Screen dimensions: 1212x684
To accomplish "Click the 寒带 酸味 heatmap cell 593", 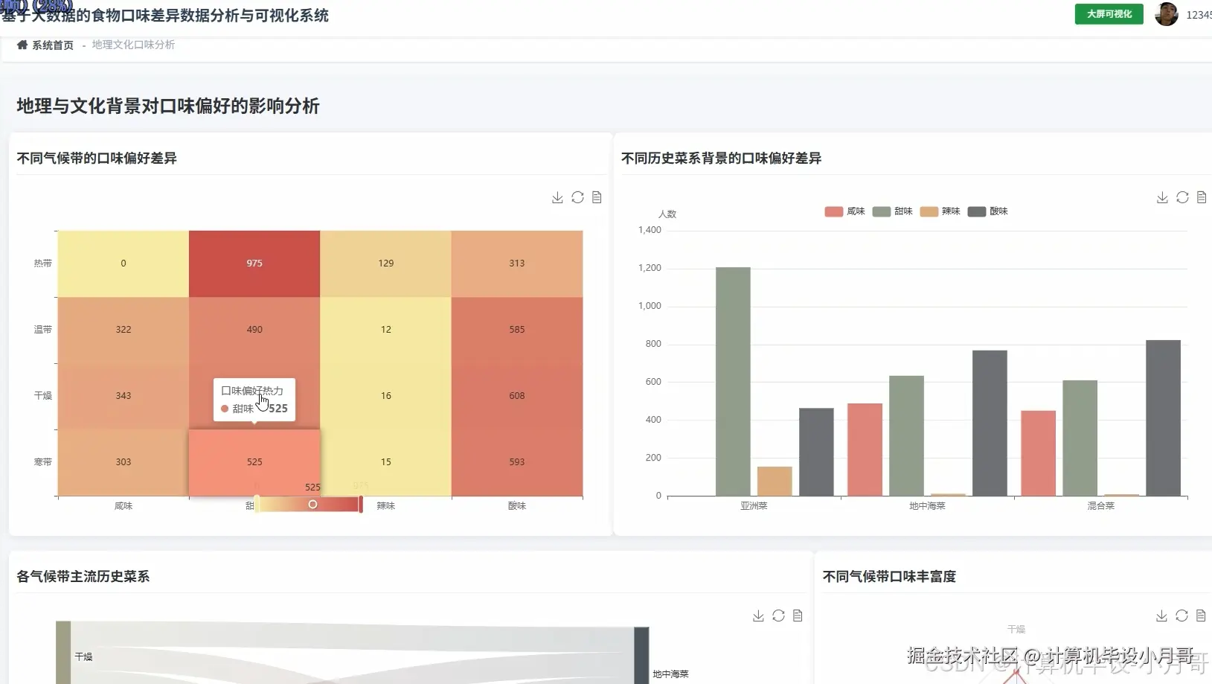I will pyautogui.click(x=517, y=462).
